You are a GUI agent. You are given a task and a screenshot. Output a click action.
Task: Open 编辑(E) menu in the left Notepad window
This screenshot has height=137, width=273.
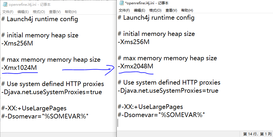coord(23,12)
